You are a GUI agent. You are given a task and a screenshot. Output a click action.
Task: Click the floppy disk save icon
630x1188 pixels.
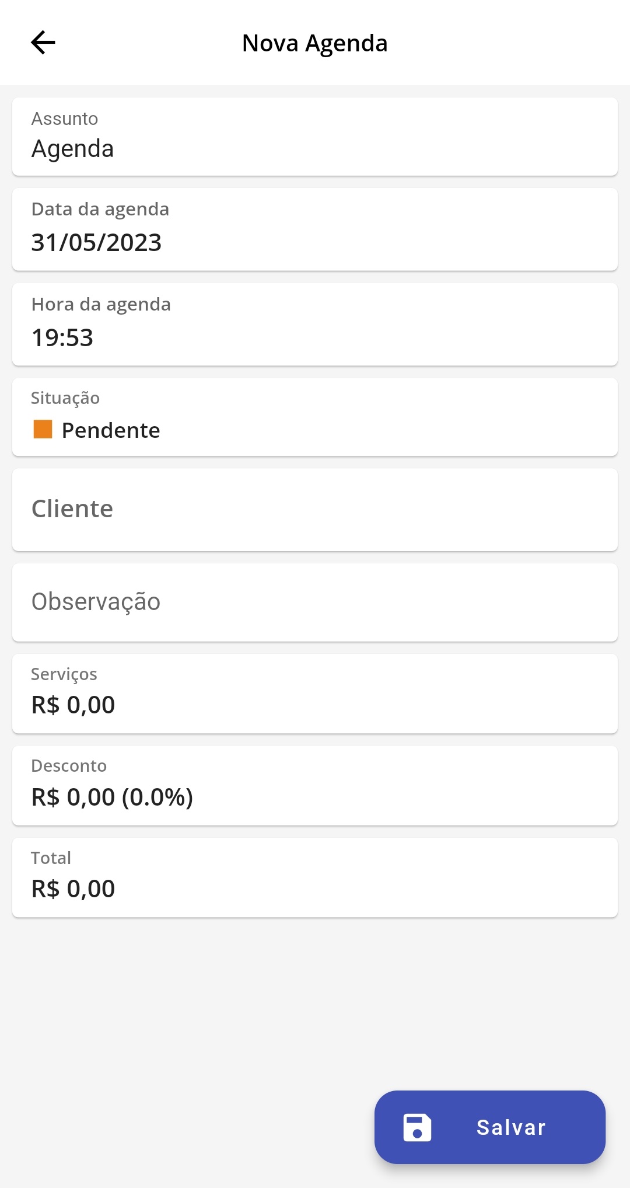pos(417,1127)
